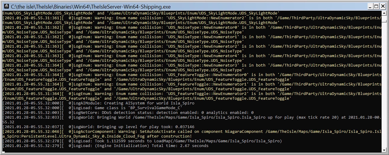Click the 'UDS_NoiseType::NewEnumerator4' warning line
The width and height of the screenshot is (389, 155).
coord(192,58)
